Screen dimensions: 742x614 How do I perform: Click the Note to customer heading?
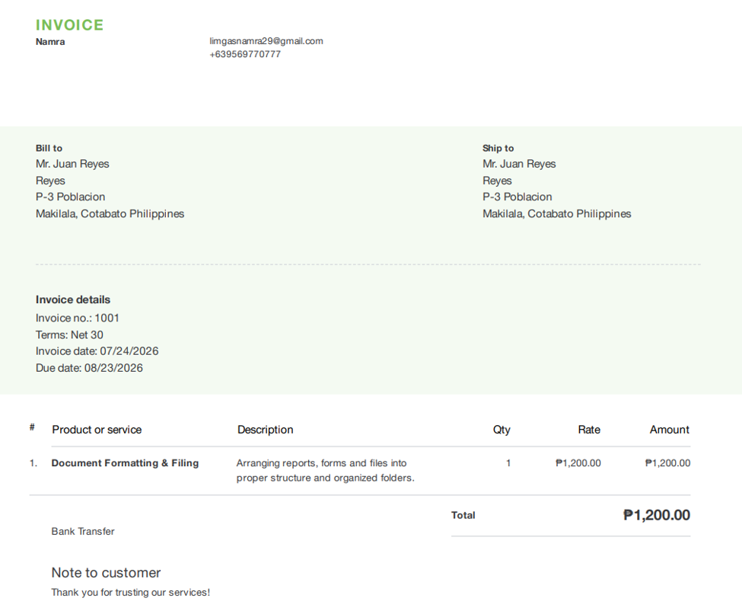[106, 573]
